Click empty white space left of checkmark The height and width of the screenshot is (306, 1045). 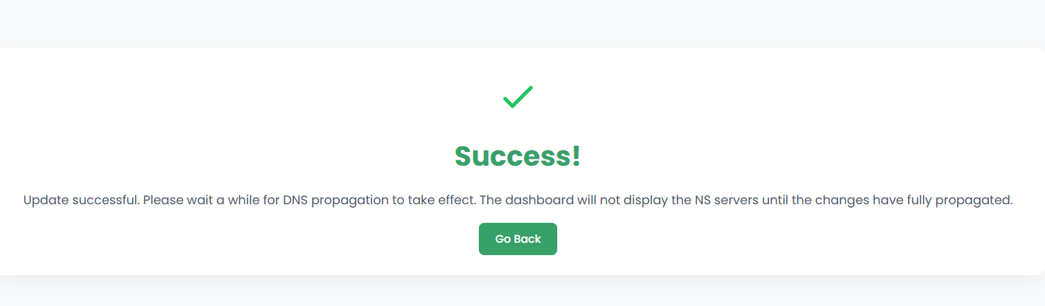[x=275, y=97]
